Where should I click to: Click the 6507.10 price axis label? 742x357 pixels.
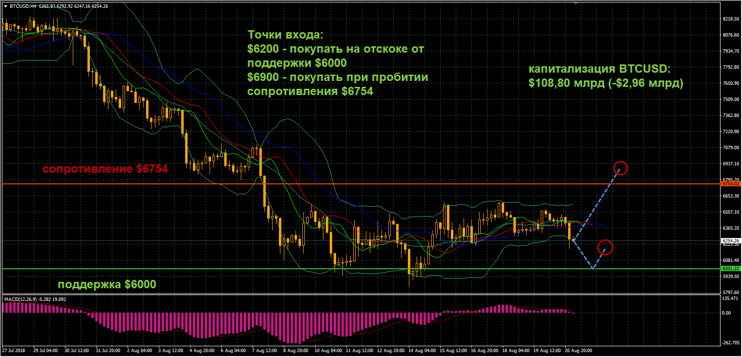730,212
